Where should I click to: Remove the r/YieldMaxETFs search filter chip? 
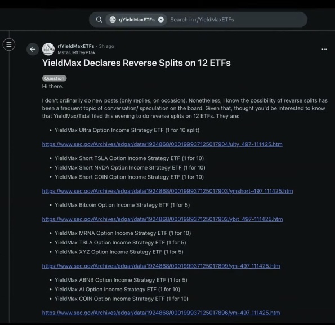[x=161, y=20]
